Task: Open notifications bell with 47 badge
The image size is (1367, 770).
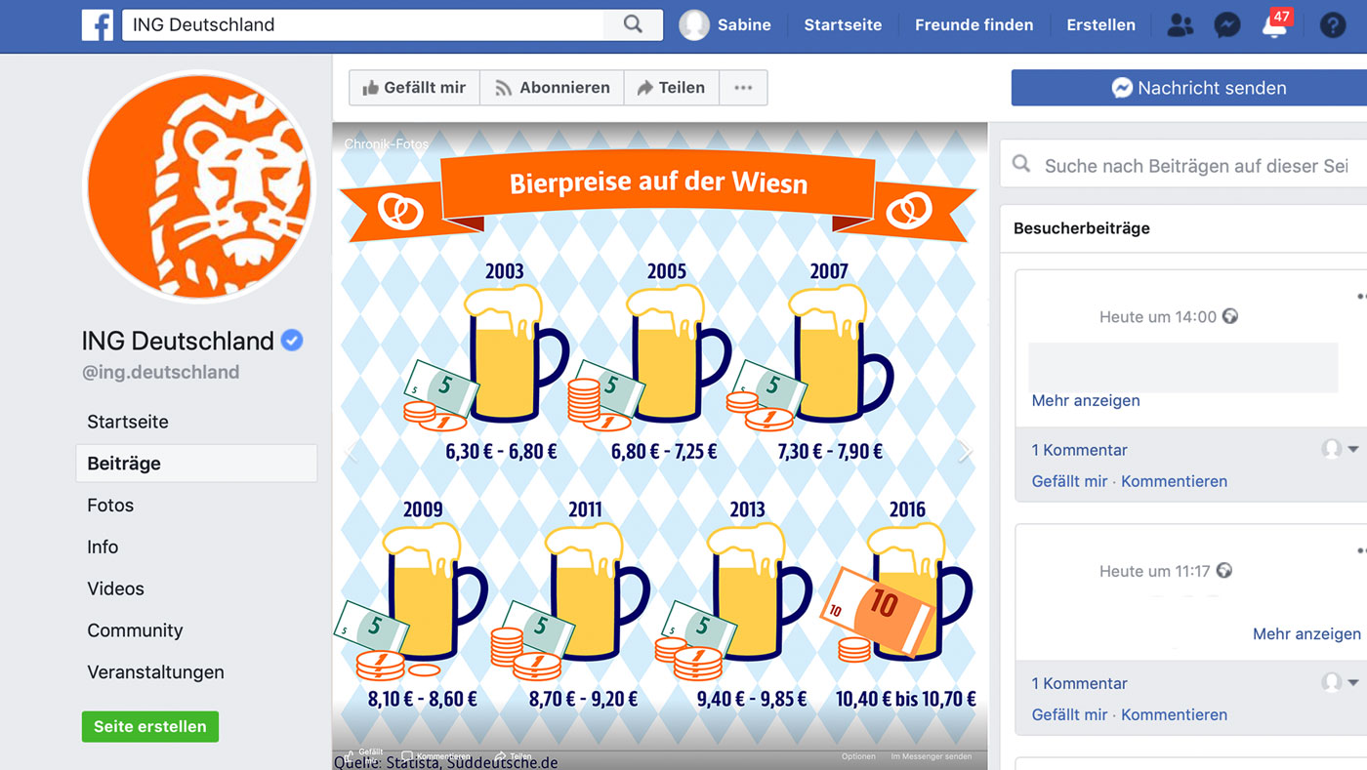Action: (1274, 27)
